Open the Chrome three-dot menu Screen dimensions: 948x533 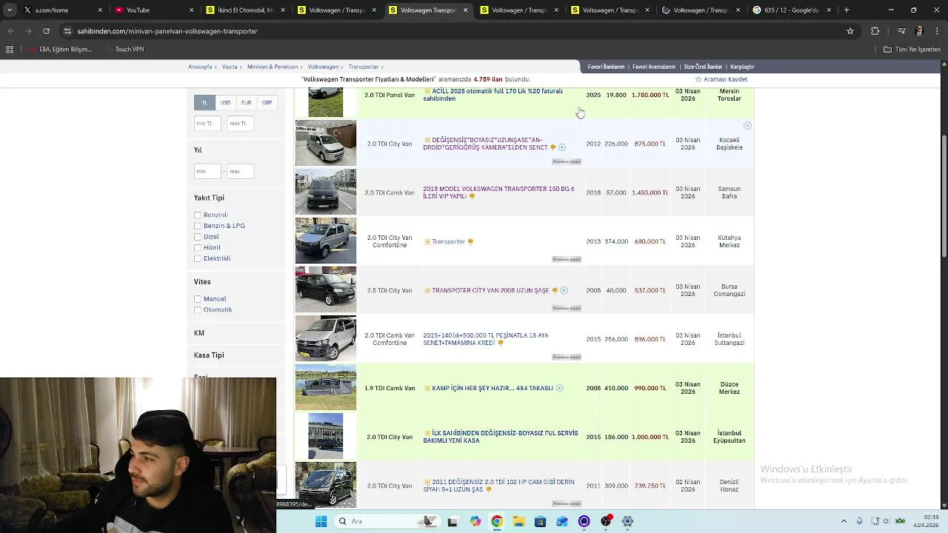[x=937, y=31]
